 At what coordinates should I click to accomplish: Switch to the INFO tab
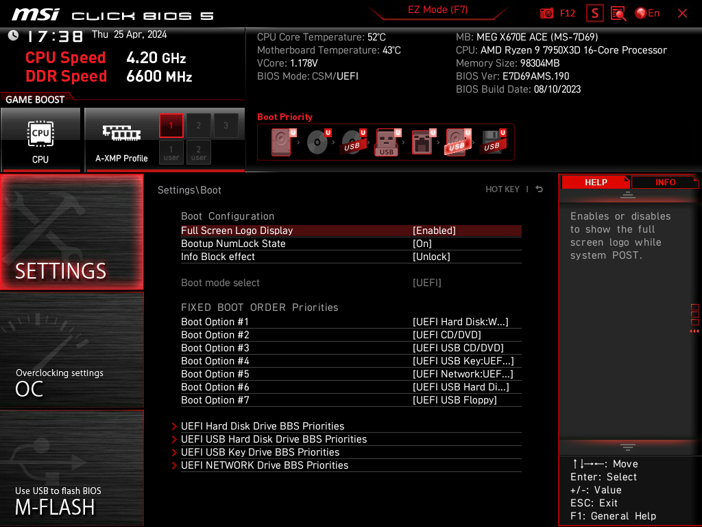[x=665, y=182]
